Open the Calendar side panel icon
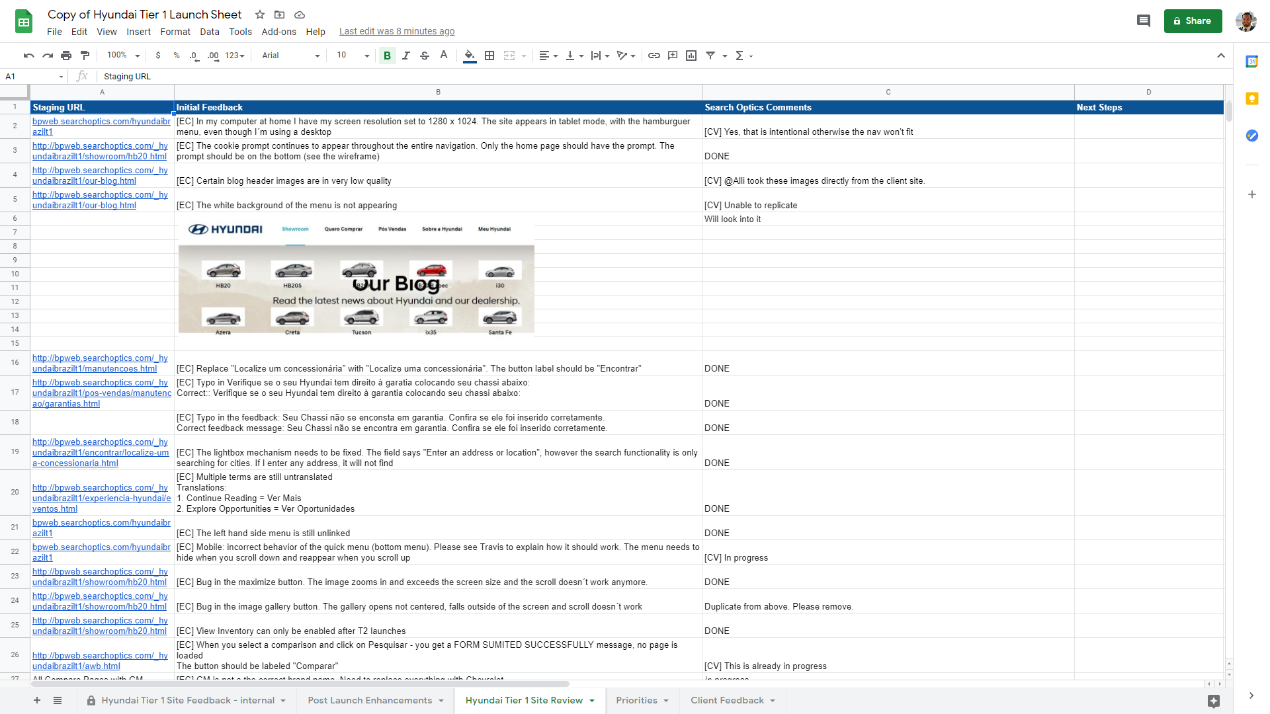 [x=1251, y=61]
